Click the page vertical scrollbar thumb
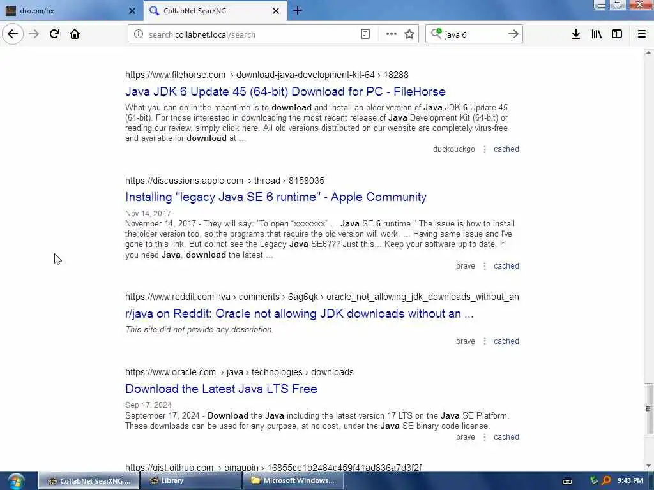654x490 pixels. (648, 408)
